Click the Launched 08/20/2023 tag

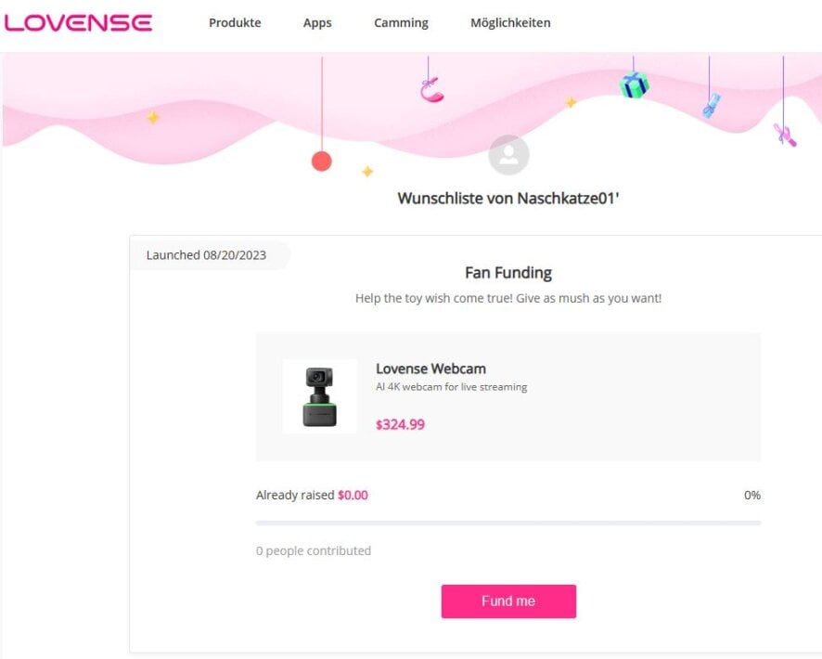click(x=206, y=255)
